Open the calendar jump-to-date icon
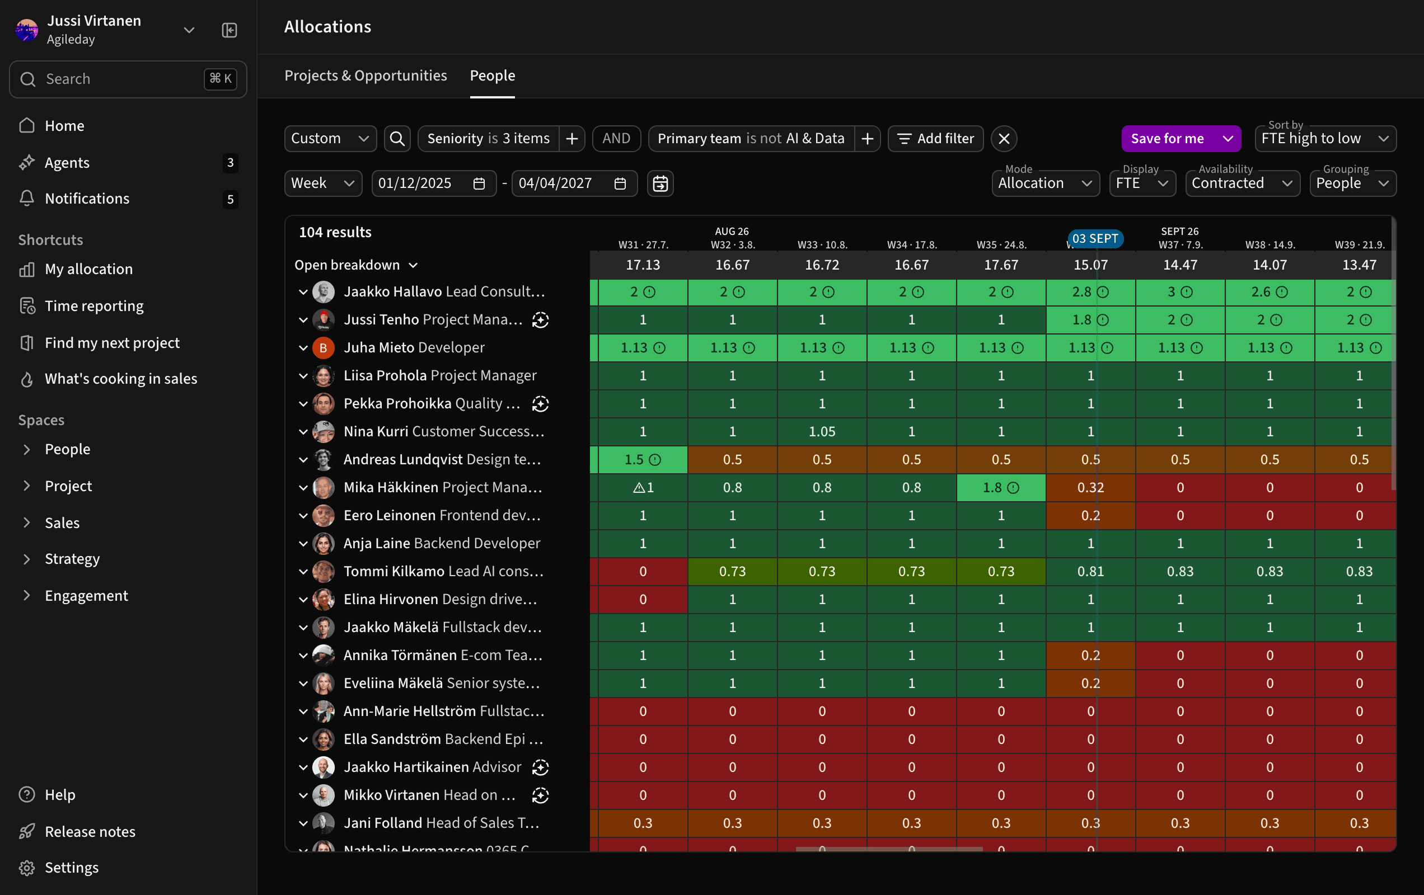1424x895 pixels. pyautogui.click(x=660, y=183)
